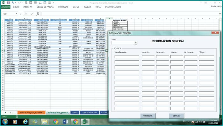This screenshot has width=223, height=126.
Task: Select the Información_general sheet tab
Action: (x=58, y=113)
